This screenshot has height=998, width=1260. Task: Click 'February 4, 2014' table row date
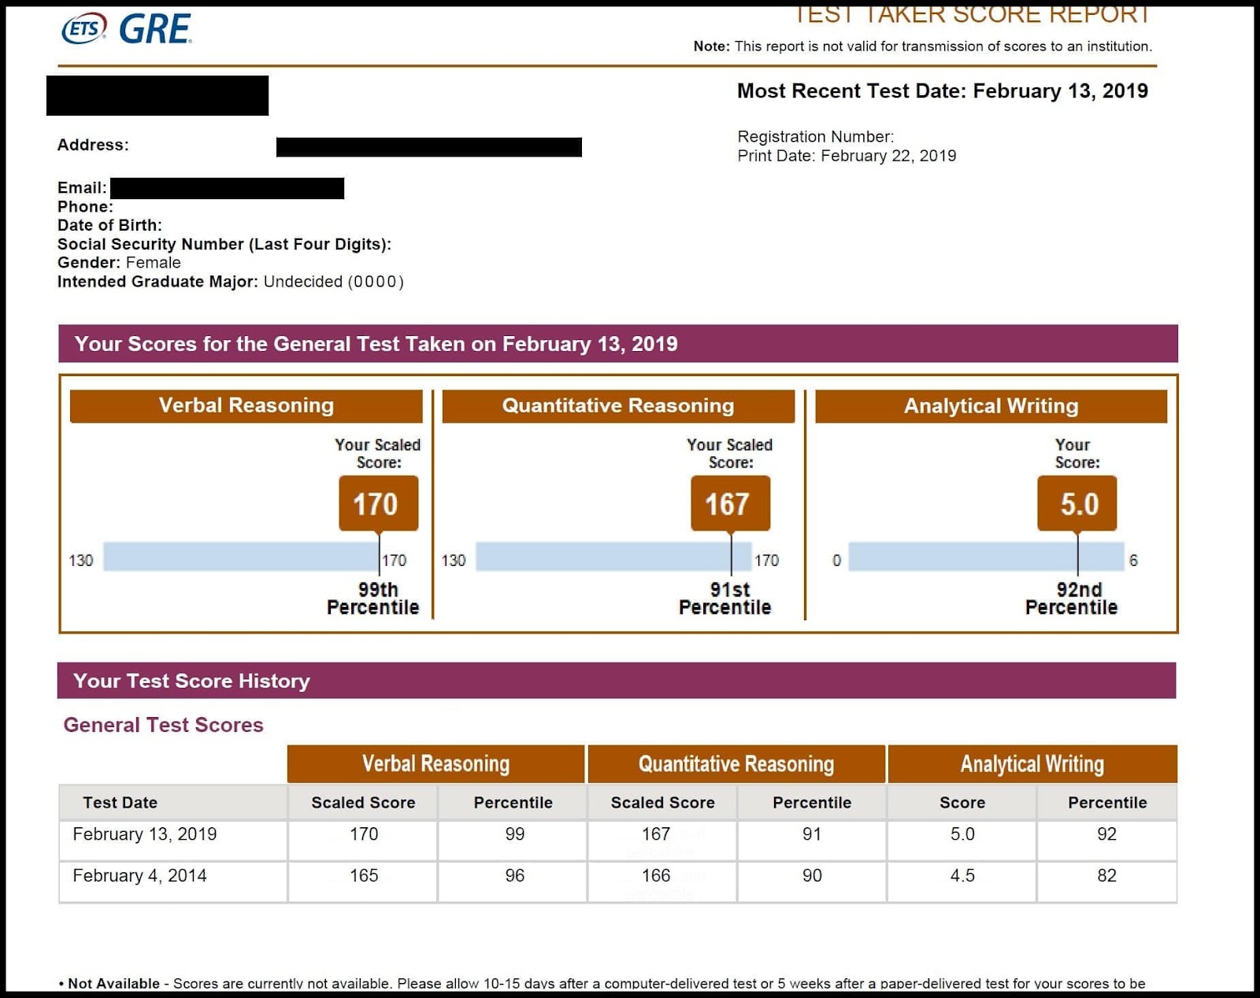click(x=139, y=876)
